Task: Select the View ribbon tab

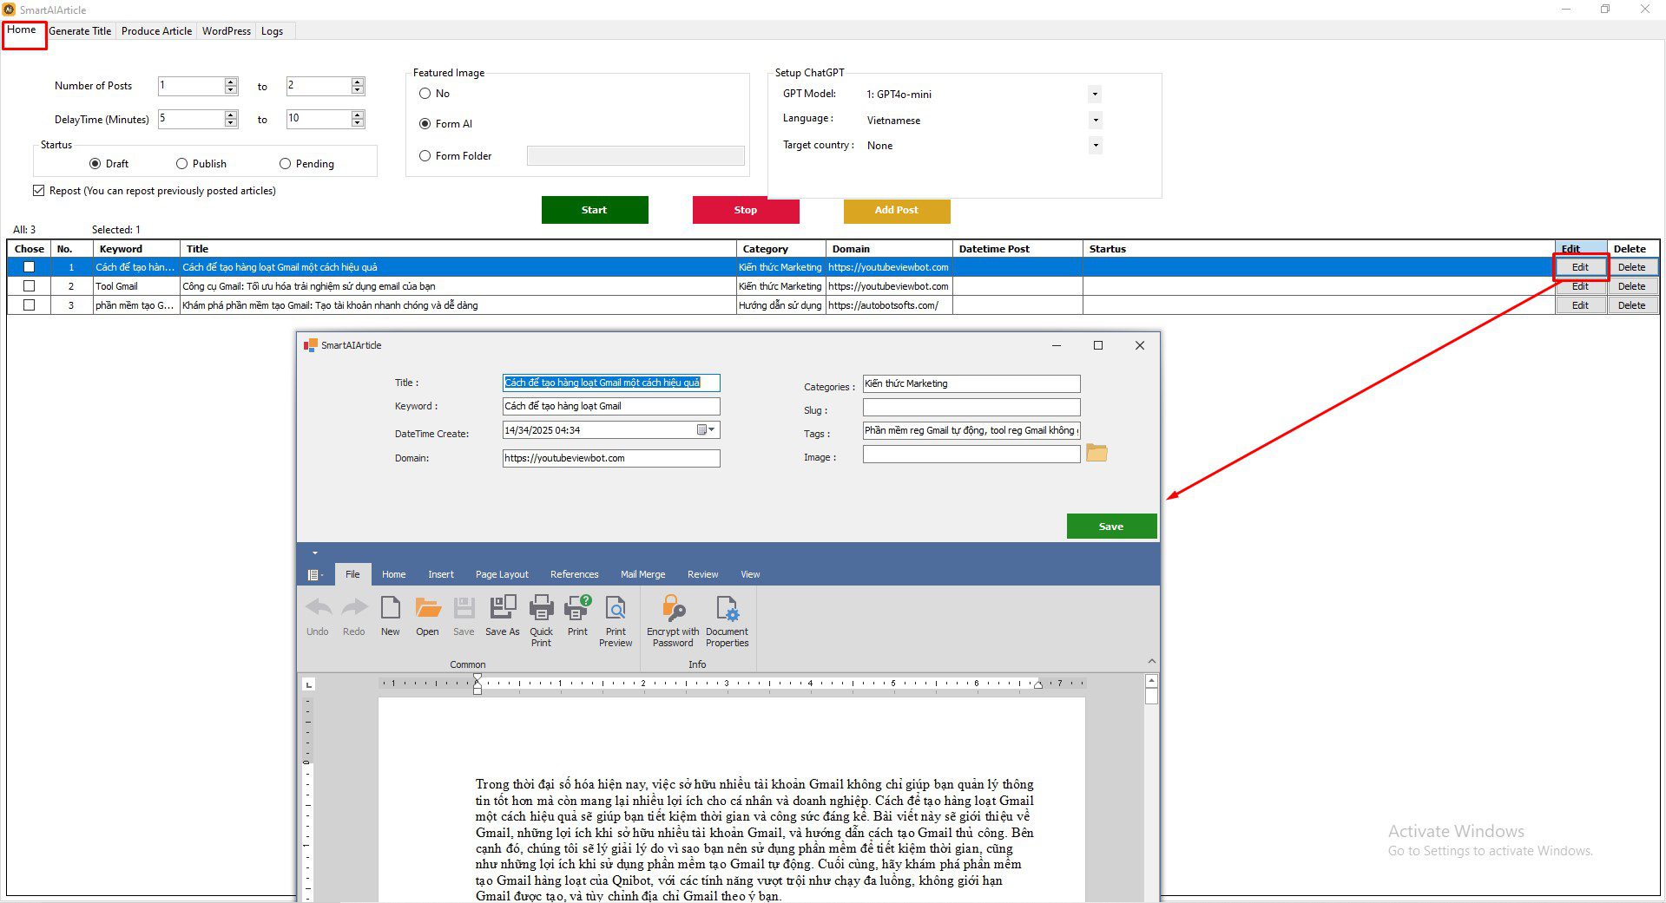Action: coord(750,574)
